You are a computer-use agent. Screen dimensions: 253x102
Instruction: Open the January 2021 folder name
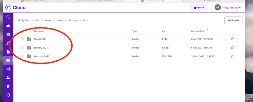point(41,48)
